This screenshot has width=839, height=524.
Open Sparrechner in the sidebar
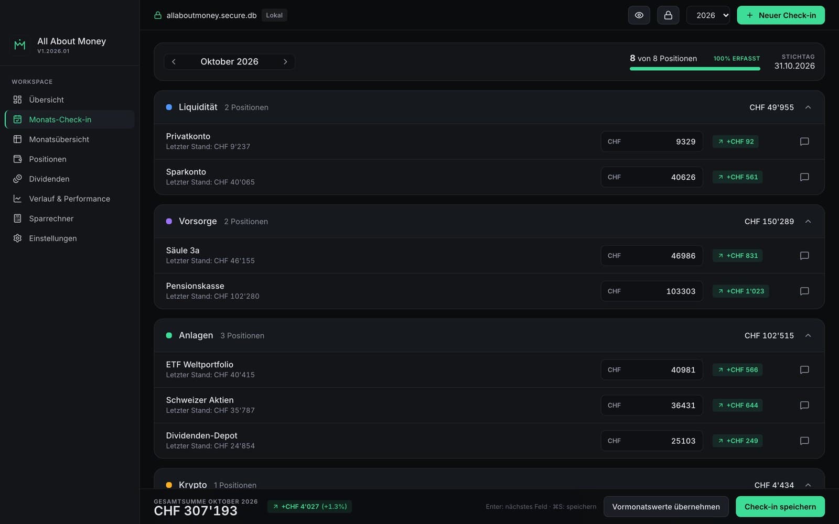tap(70, 219)
